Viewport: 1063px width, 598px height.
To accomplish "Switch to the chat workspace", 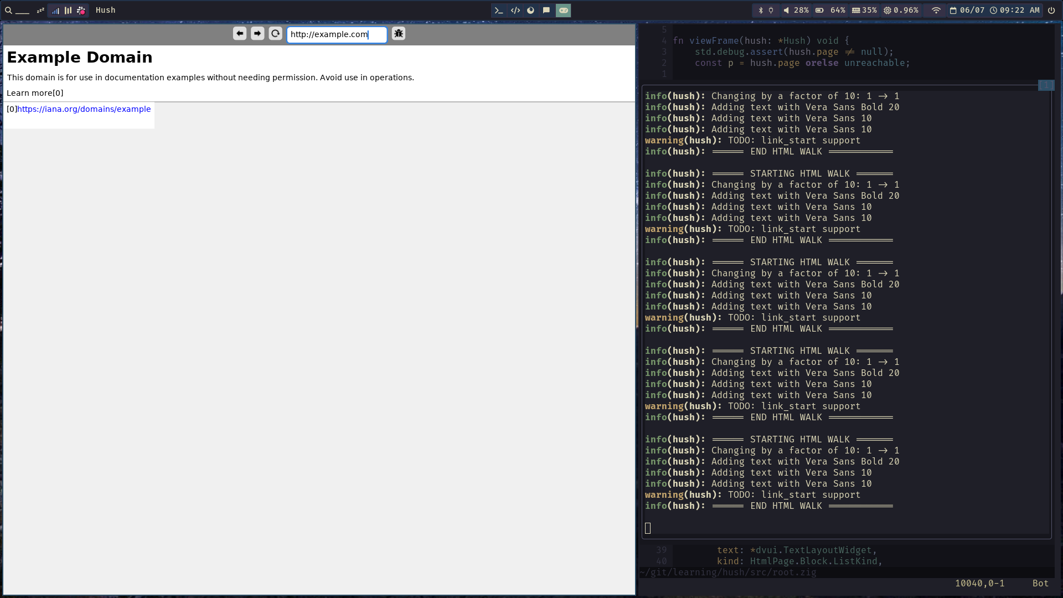I will (x=546, y=11).
